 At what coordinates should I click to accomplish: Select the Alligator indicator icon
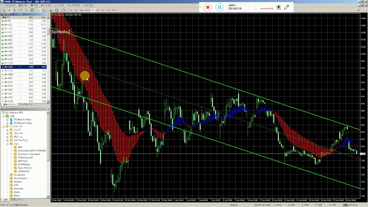11,182
